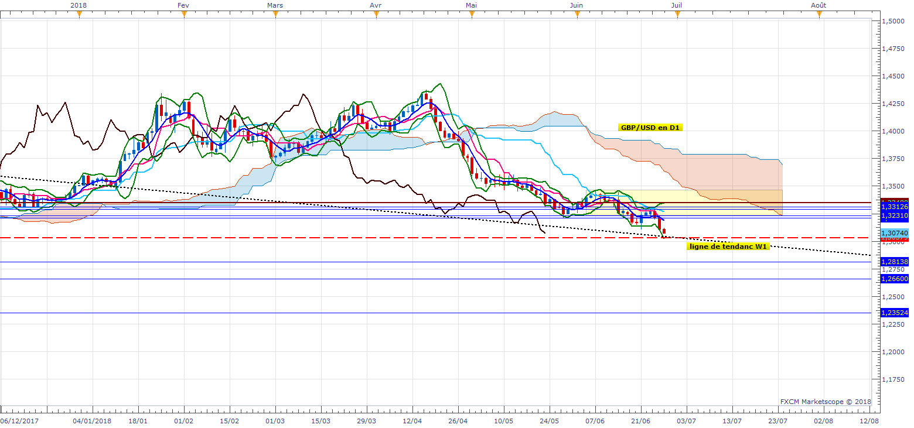The height and width of the screenshot is (428, 914).
Task: Select the Août month marker
Action: tap(818, 5)
